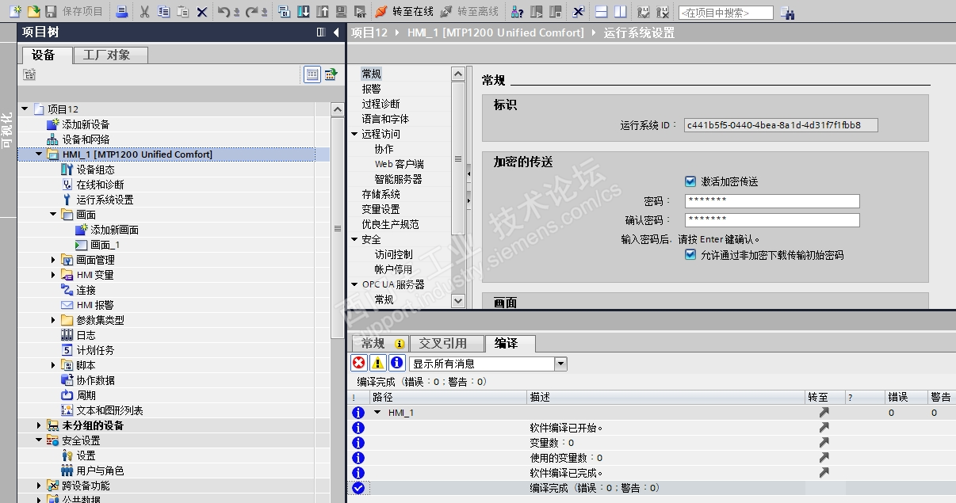Collapse the project tree panel

pyautogui.click(x=336, y=32)
